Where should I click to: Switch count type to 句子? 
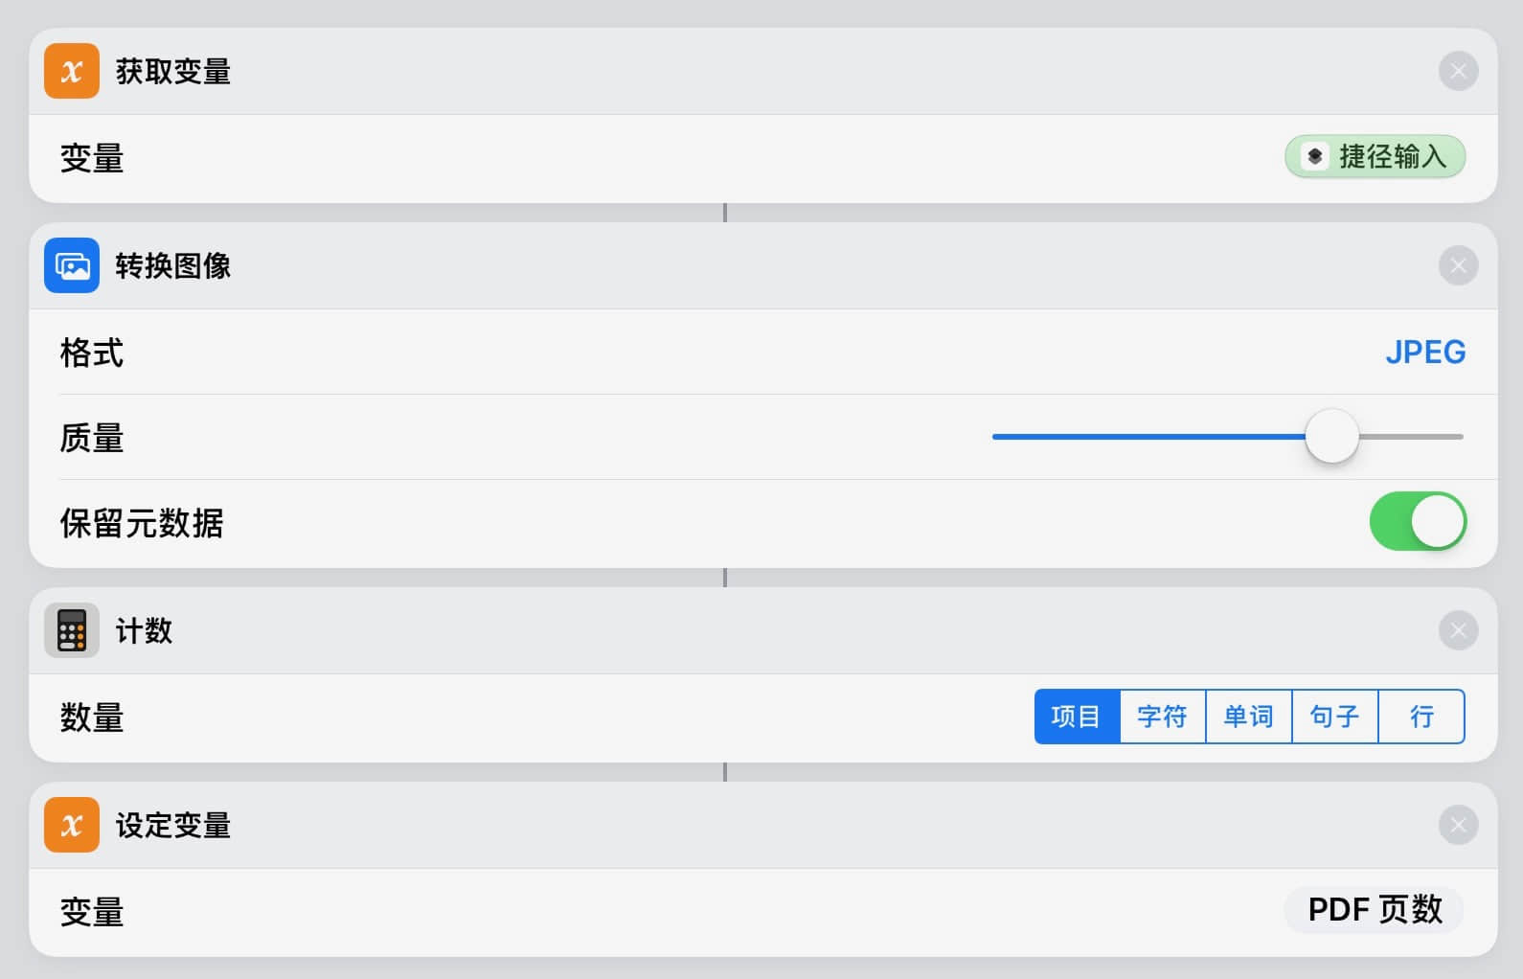click(1334, 717)
